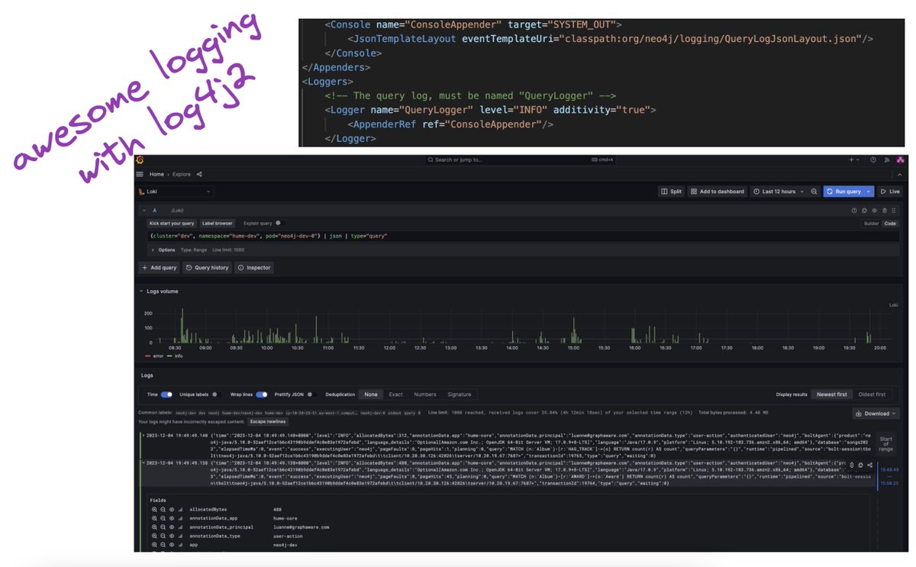Filter for annotationData_type user-action
The image size is (916, 567).
(x=154, y=536)
